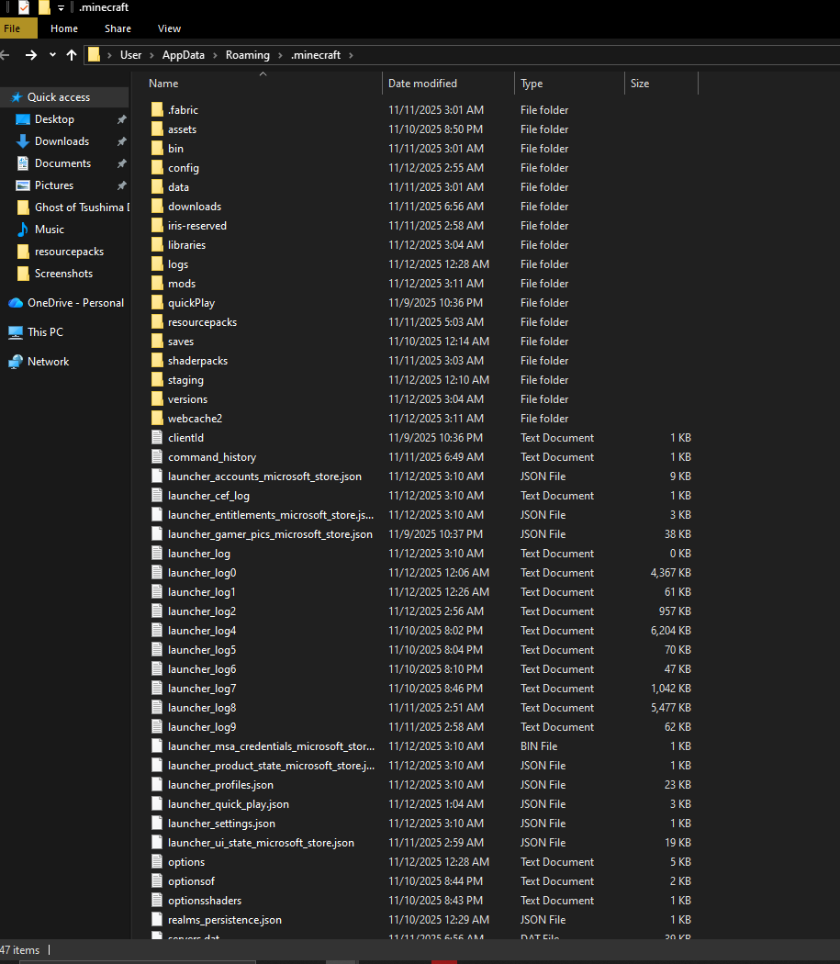840x964 pixels.
Task: Select the quickPlay folder row
Action: 423,303
